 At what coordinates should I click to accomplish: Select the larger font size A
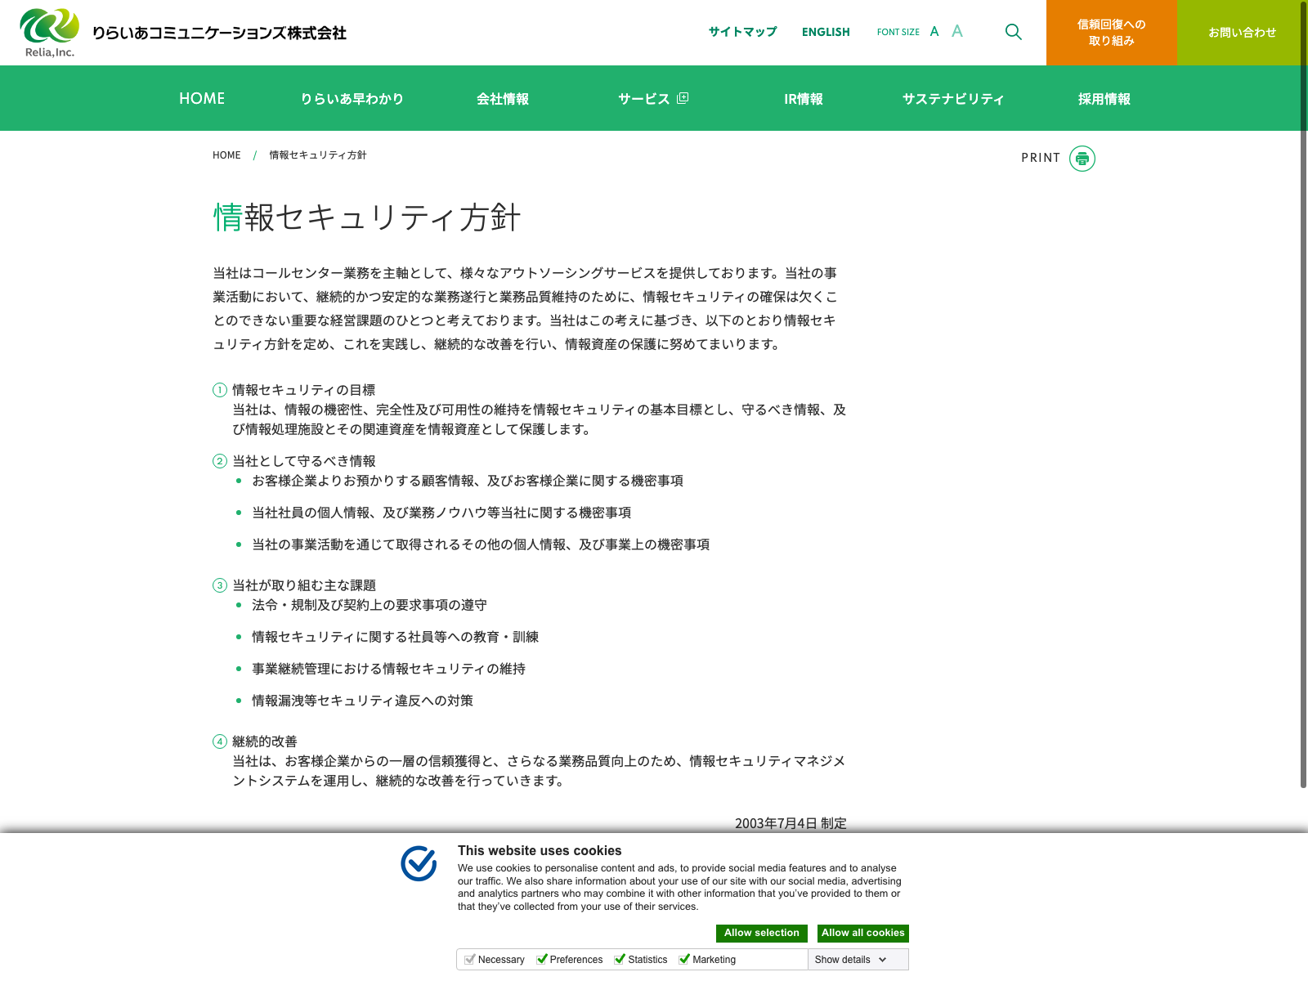coord(957,32)
